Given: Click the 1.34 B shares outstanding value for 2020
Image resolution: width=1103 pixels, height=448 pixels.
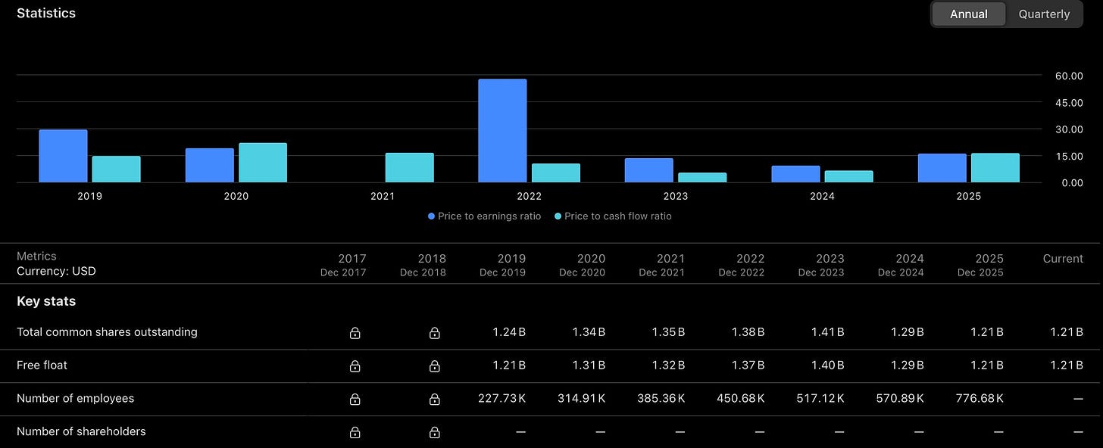Looking at the screenshot, I should (589, 332).
